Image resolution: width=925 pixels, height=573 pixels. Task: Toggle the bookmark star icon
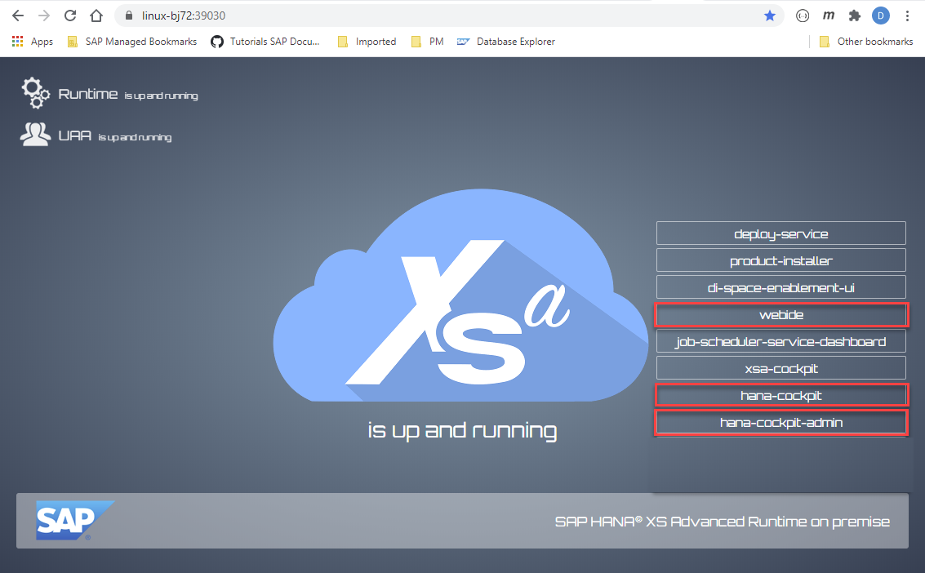(x=770, y=16)
